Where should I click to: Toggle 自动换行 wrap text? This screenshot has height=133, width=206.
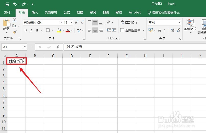(129, 23)
